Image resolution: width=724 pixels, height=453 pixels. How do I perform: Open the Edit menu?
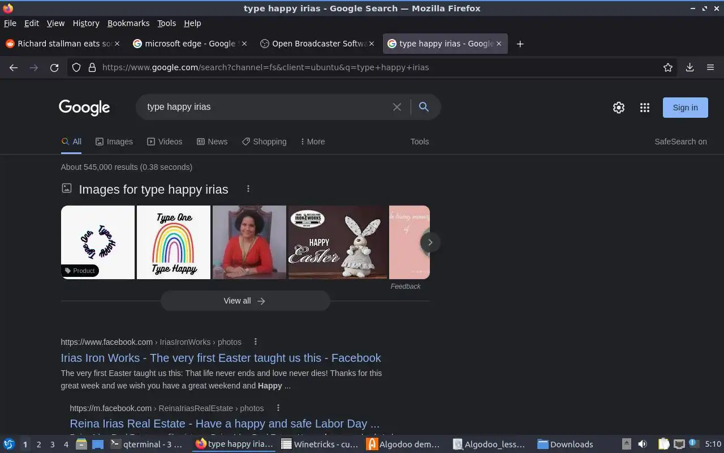pos(32,23)
